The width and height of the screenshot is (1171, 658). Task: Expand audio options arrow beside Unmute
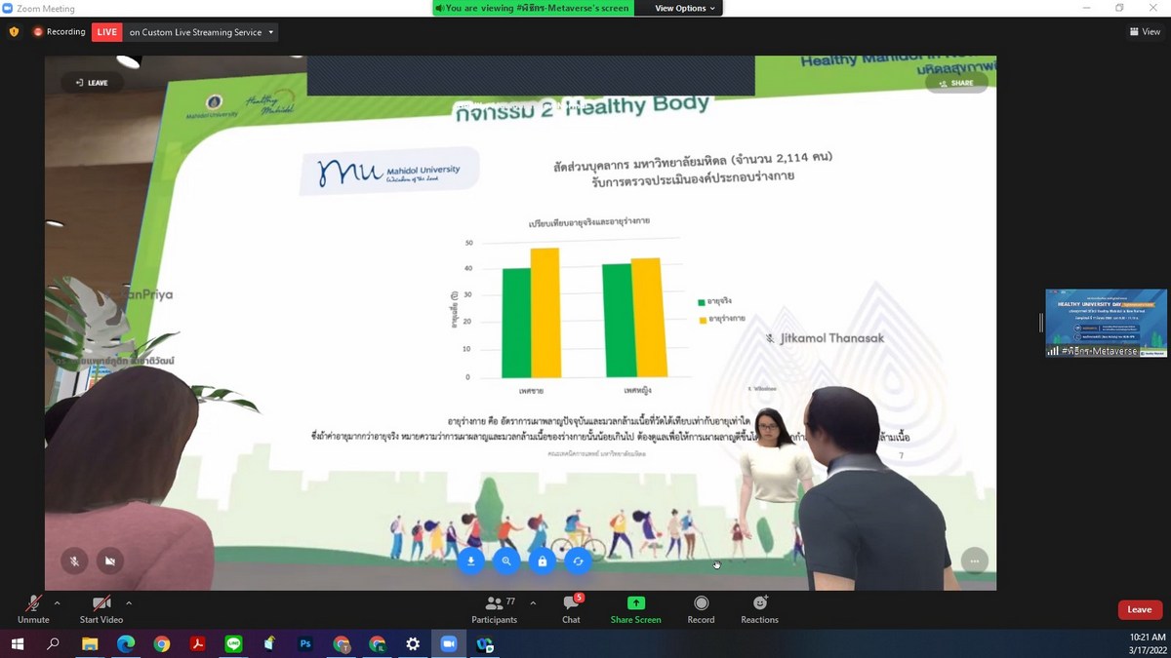point(58,603)
